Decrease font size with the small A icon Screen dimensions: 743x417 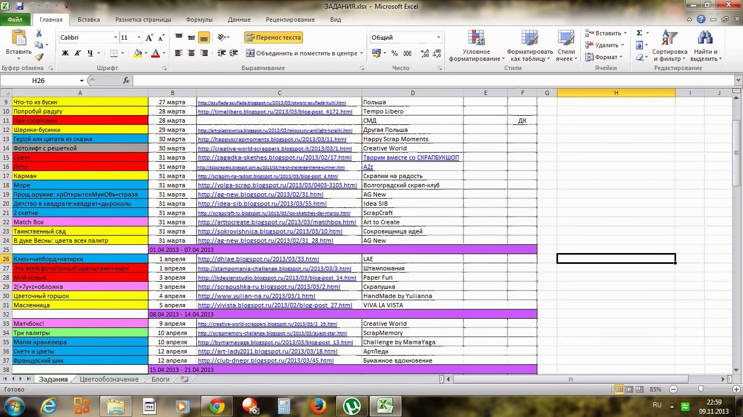(x=161, y=37)
